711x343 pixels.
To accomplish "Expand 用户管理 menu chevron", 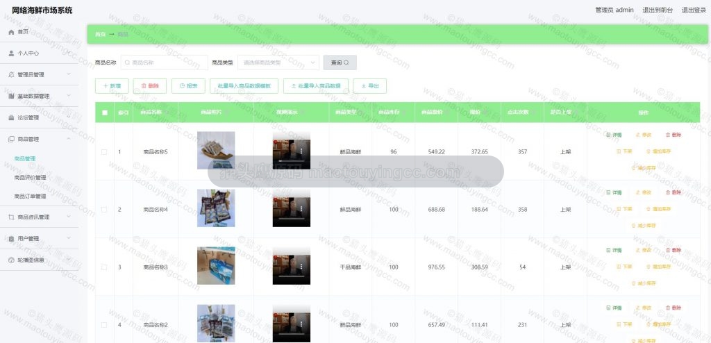I will [69, 238].
